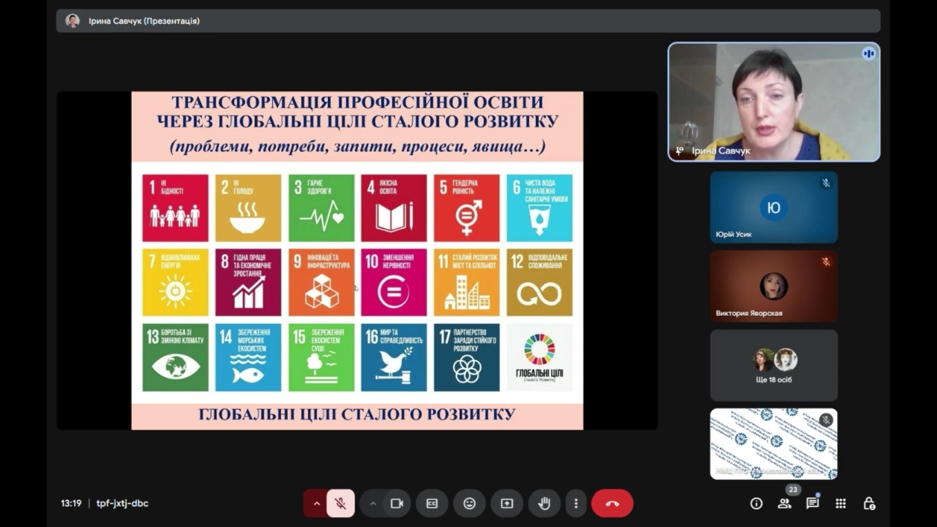Image resolution: width=937 pixels, height=527 pixels.
Task: Select the patterned bottom participant tile
Action: (774, 444)
